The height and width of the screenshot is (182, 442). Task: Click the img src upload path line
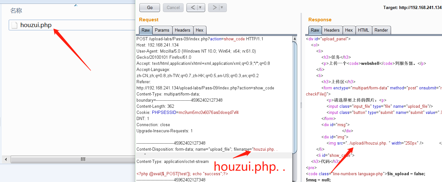click(375, 143)
